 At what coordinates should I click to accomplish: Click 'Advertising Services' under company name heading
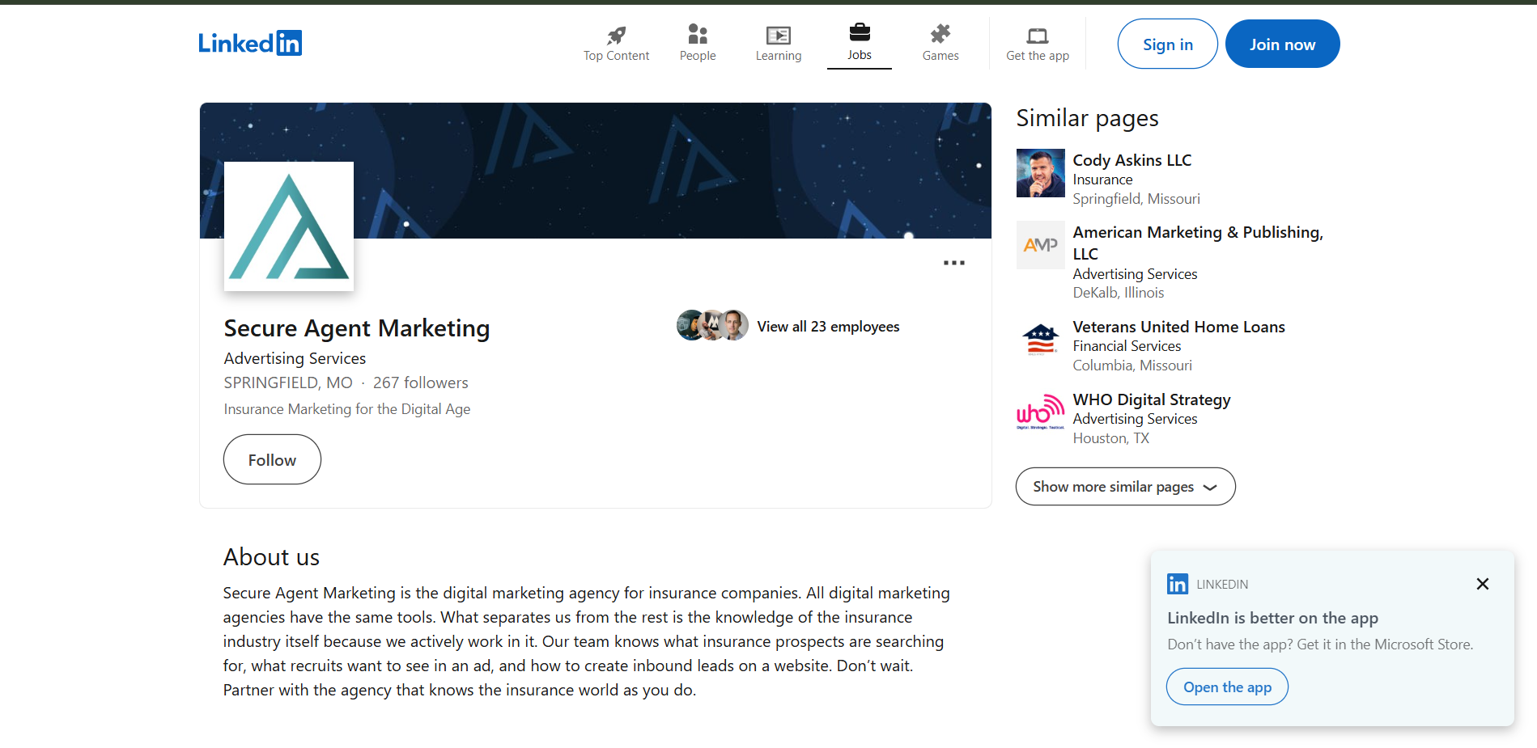point(295,358)
